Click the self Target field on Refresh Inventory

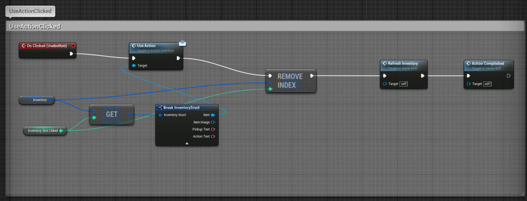point(403,84)
